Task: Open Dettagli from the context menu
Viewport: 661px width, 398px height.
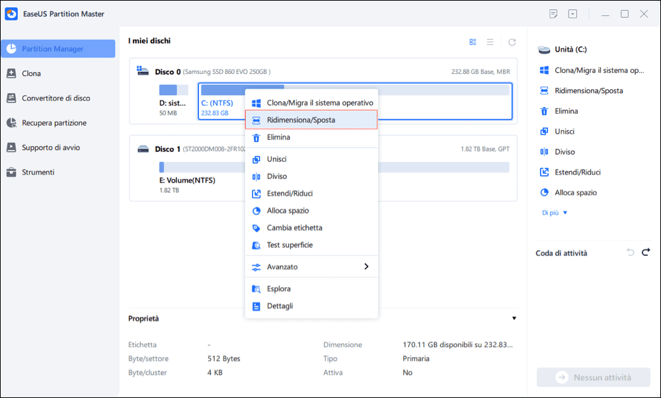Action: click(311, 306)
